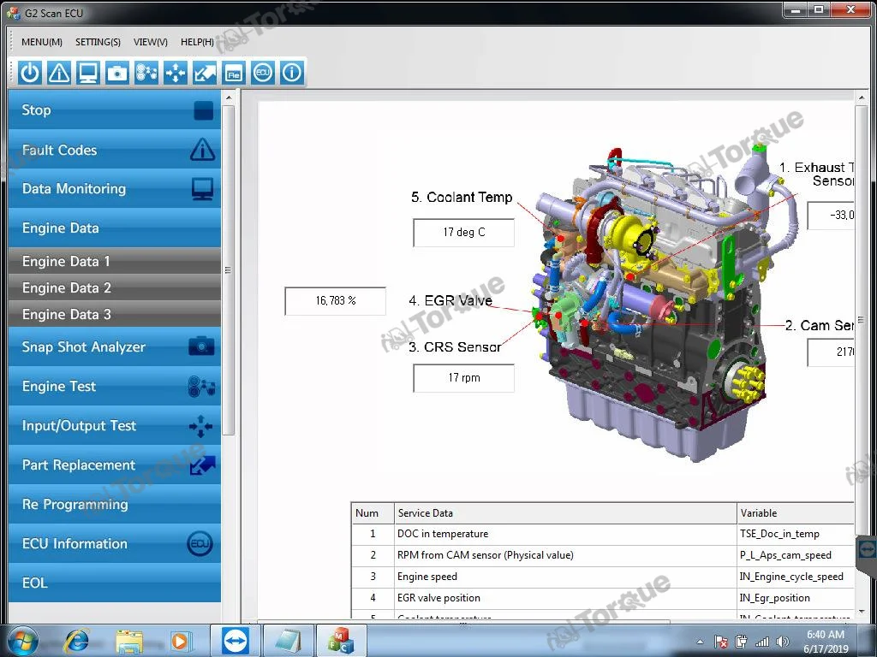Click the 'Variable' column header
Image resolution: width=877 pixels, height=657 pixels.
pos(796,513)
